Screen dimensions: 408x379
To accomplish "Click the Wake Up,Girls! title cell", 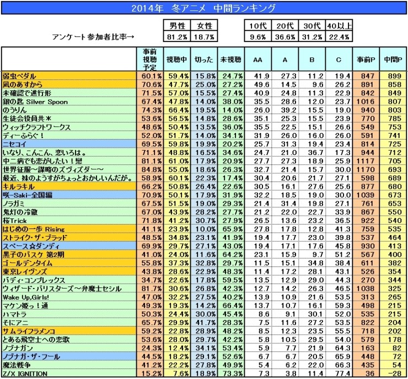I will pyautogui.click(x=69, y=297).
